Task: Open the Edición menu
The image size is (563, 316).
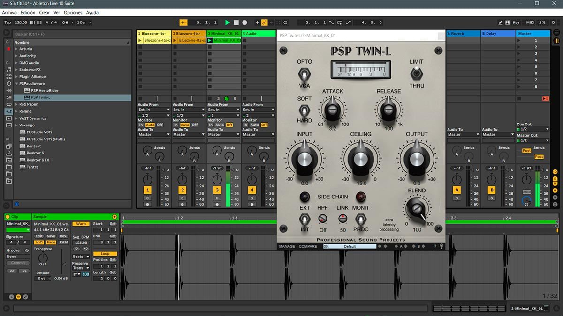Action: click(x=28, y=13)
